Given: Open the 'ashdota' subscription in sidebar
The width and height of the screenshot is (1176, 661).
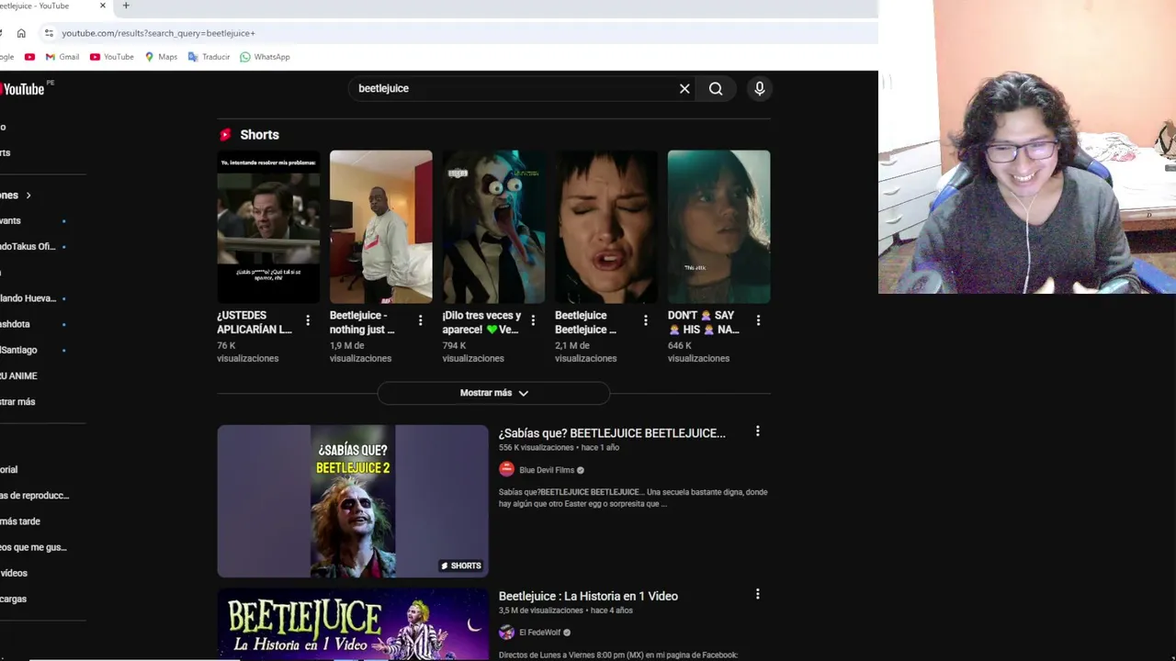Looking at the screenshot, I should click(x=15, y=324).
